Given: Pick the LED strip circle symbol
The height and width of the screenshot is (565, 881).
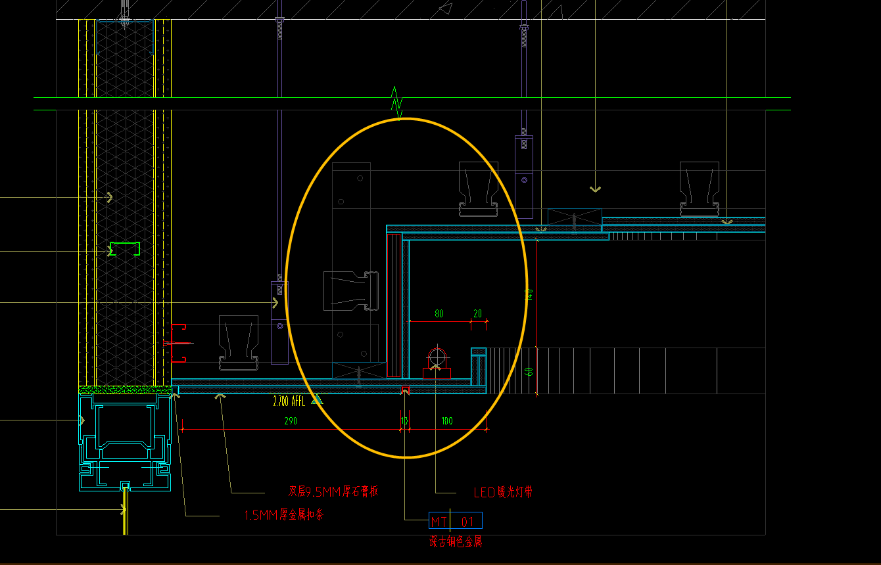Looking at the screenshot, I should pos(437,358).
